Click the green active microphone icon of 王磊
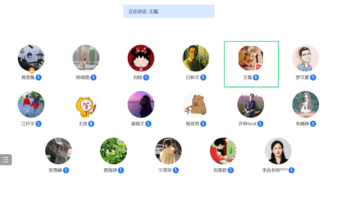The image size is (339, 197). pyautogui.click(x=256, y=78)
